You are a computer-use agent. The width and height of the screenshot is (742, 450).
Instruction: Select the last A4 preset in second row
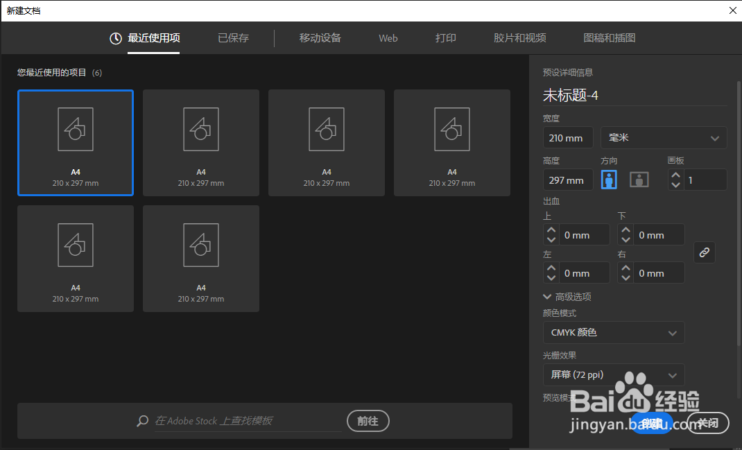(x=201, y=259)
